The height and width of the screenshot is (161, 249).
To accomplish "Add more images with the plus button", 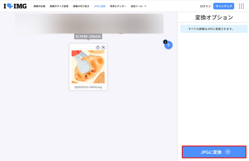I will click(168, 45).
